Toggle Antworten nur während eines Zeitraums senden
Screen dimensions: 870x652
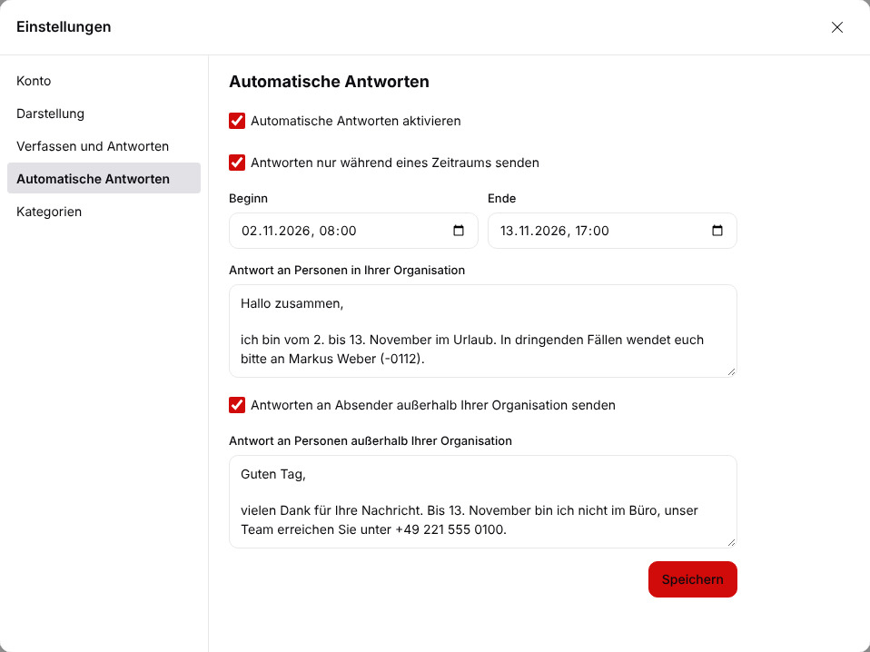(237, 163)
